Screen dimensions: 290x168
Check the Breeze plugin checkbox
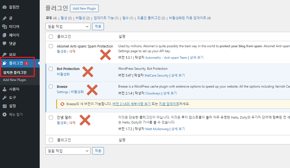pyautogui.click(x=51, y=86)
